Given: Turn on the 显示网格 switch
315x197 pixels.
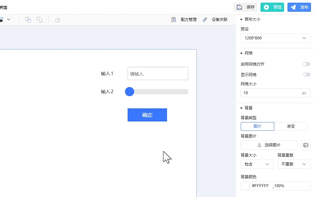Looking at the screenshot, I should [306, 75].
